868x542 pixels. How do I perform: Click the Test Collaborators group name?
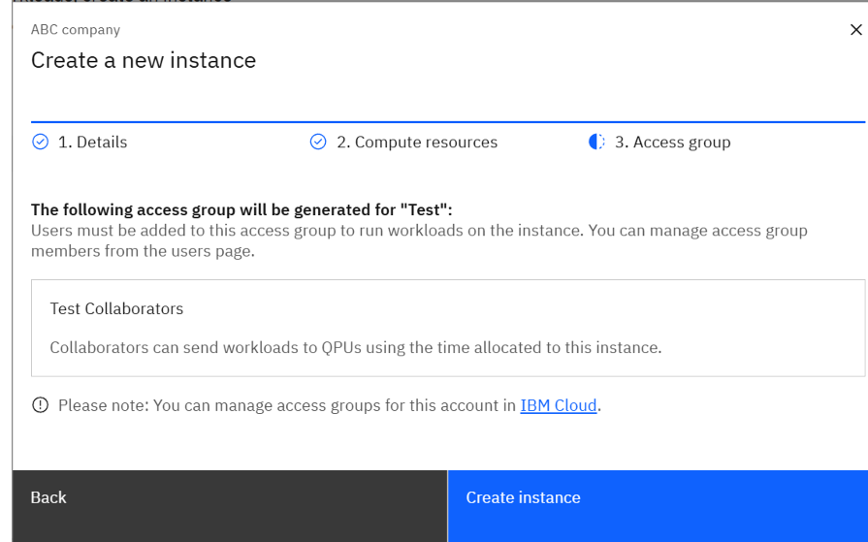point(116,308)
